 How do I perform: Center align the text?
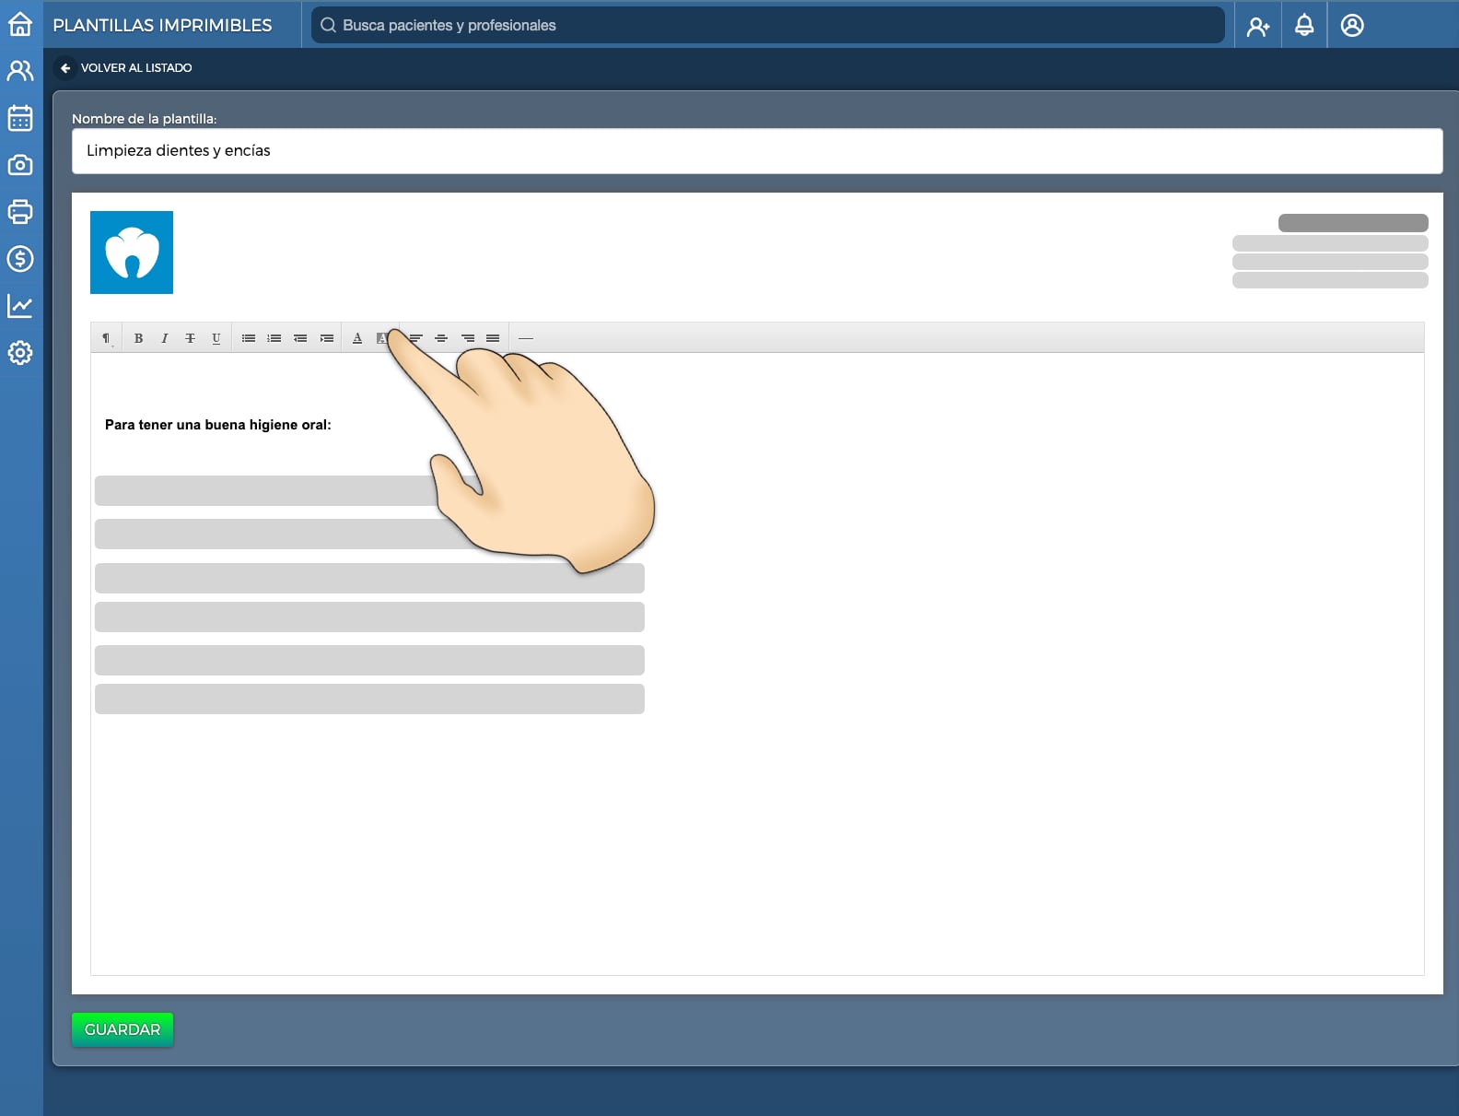tap(441, 338)
